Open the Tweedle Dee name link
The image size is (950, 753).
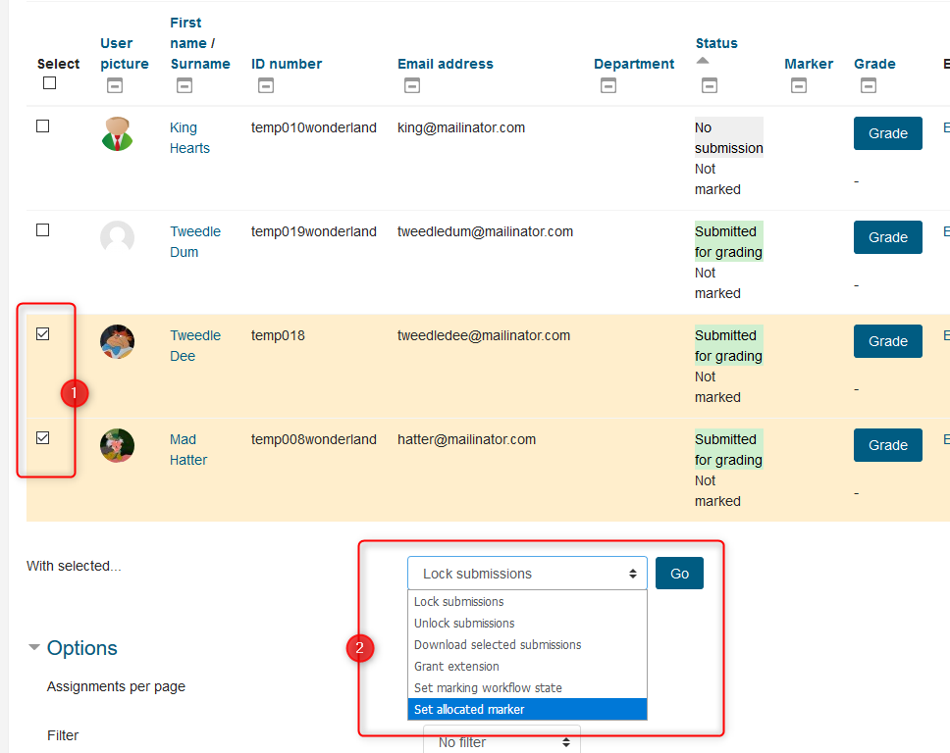pos(194,345)
